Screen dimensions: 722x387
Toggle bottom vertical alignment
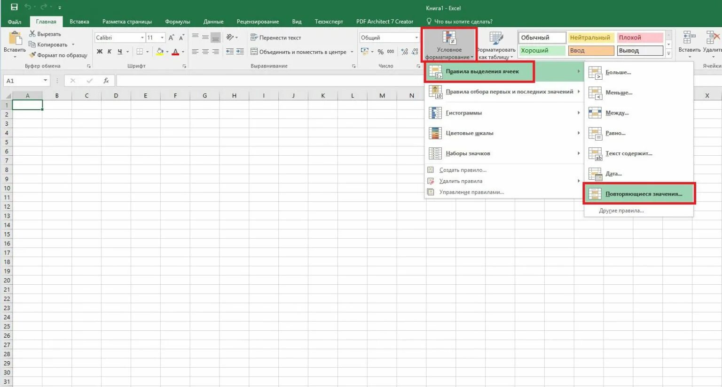pos(216,38)
